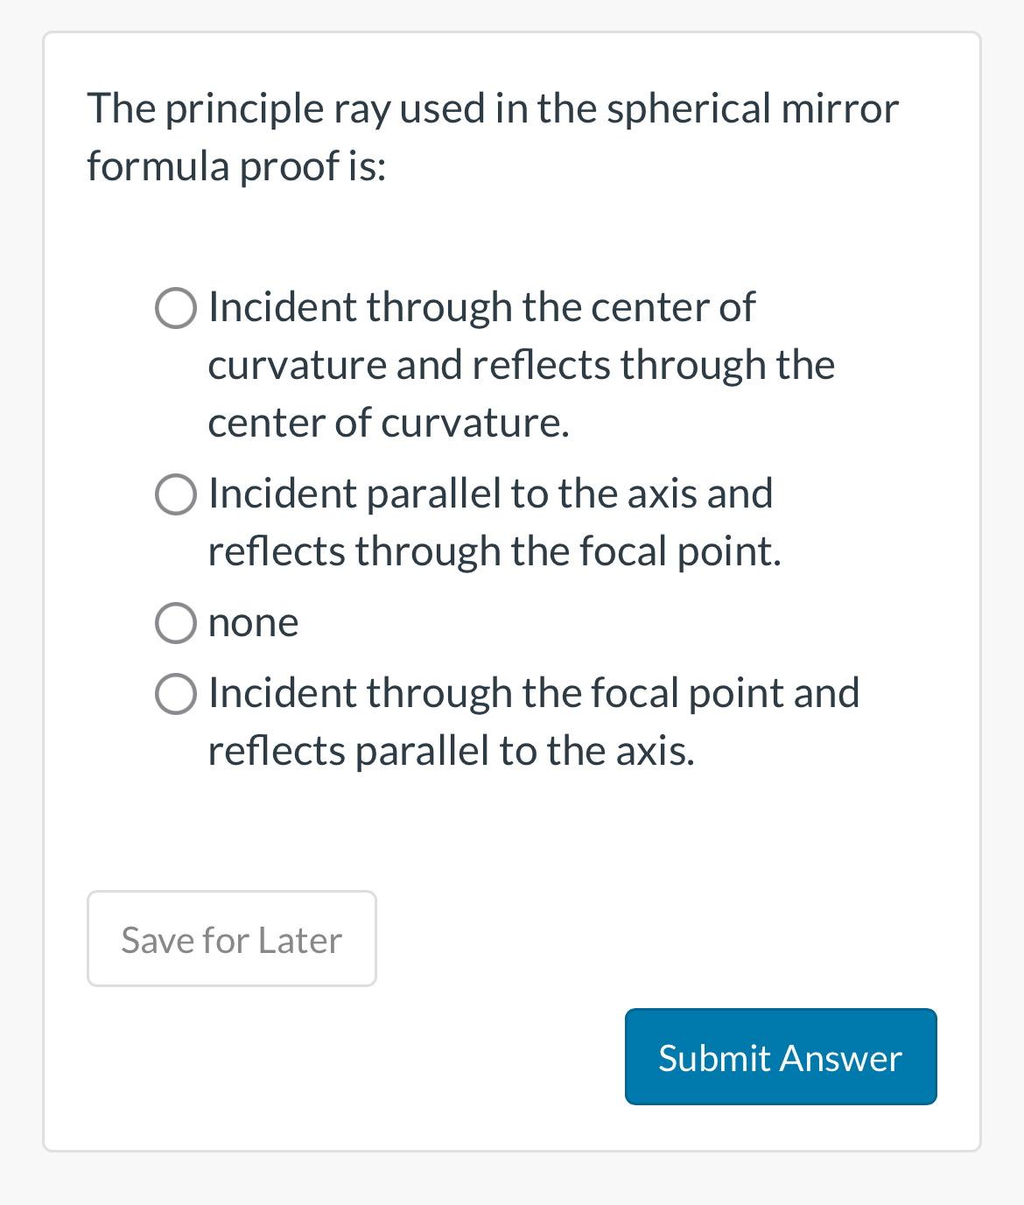Click the answer text 'reflects parallel to the axis'
Viewport: 1024px width, 1205px height.
point(452,751)
